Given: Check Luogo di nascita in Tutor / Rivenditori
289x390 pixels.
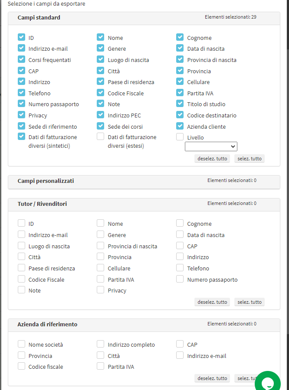Looking at the screenshot, I should tap(21, 246).
